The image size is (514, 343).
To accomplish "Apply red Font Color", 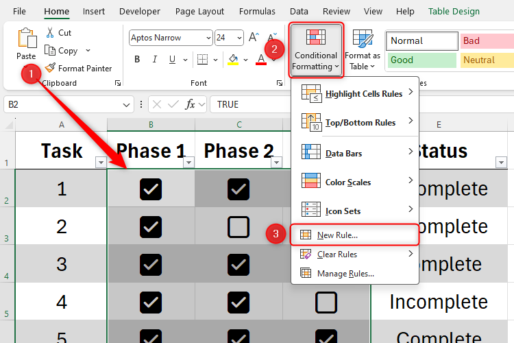I will point(261,60).
